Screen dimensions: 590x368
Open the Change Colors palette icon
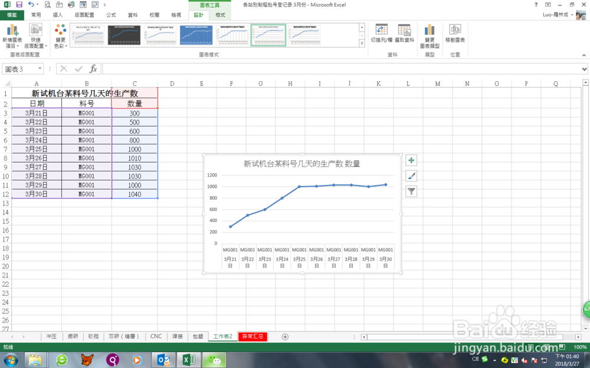click(x=61, y=36)
